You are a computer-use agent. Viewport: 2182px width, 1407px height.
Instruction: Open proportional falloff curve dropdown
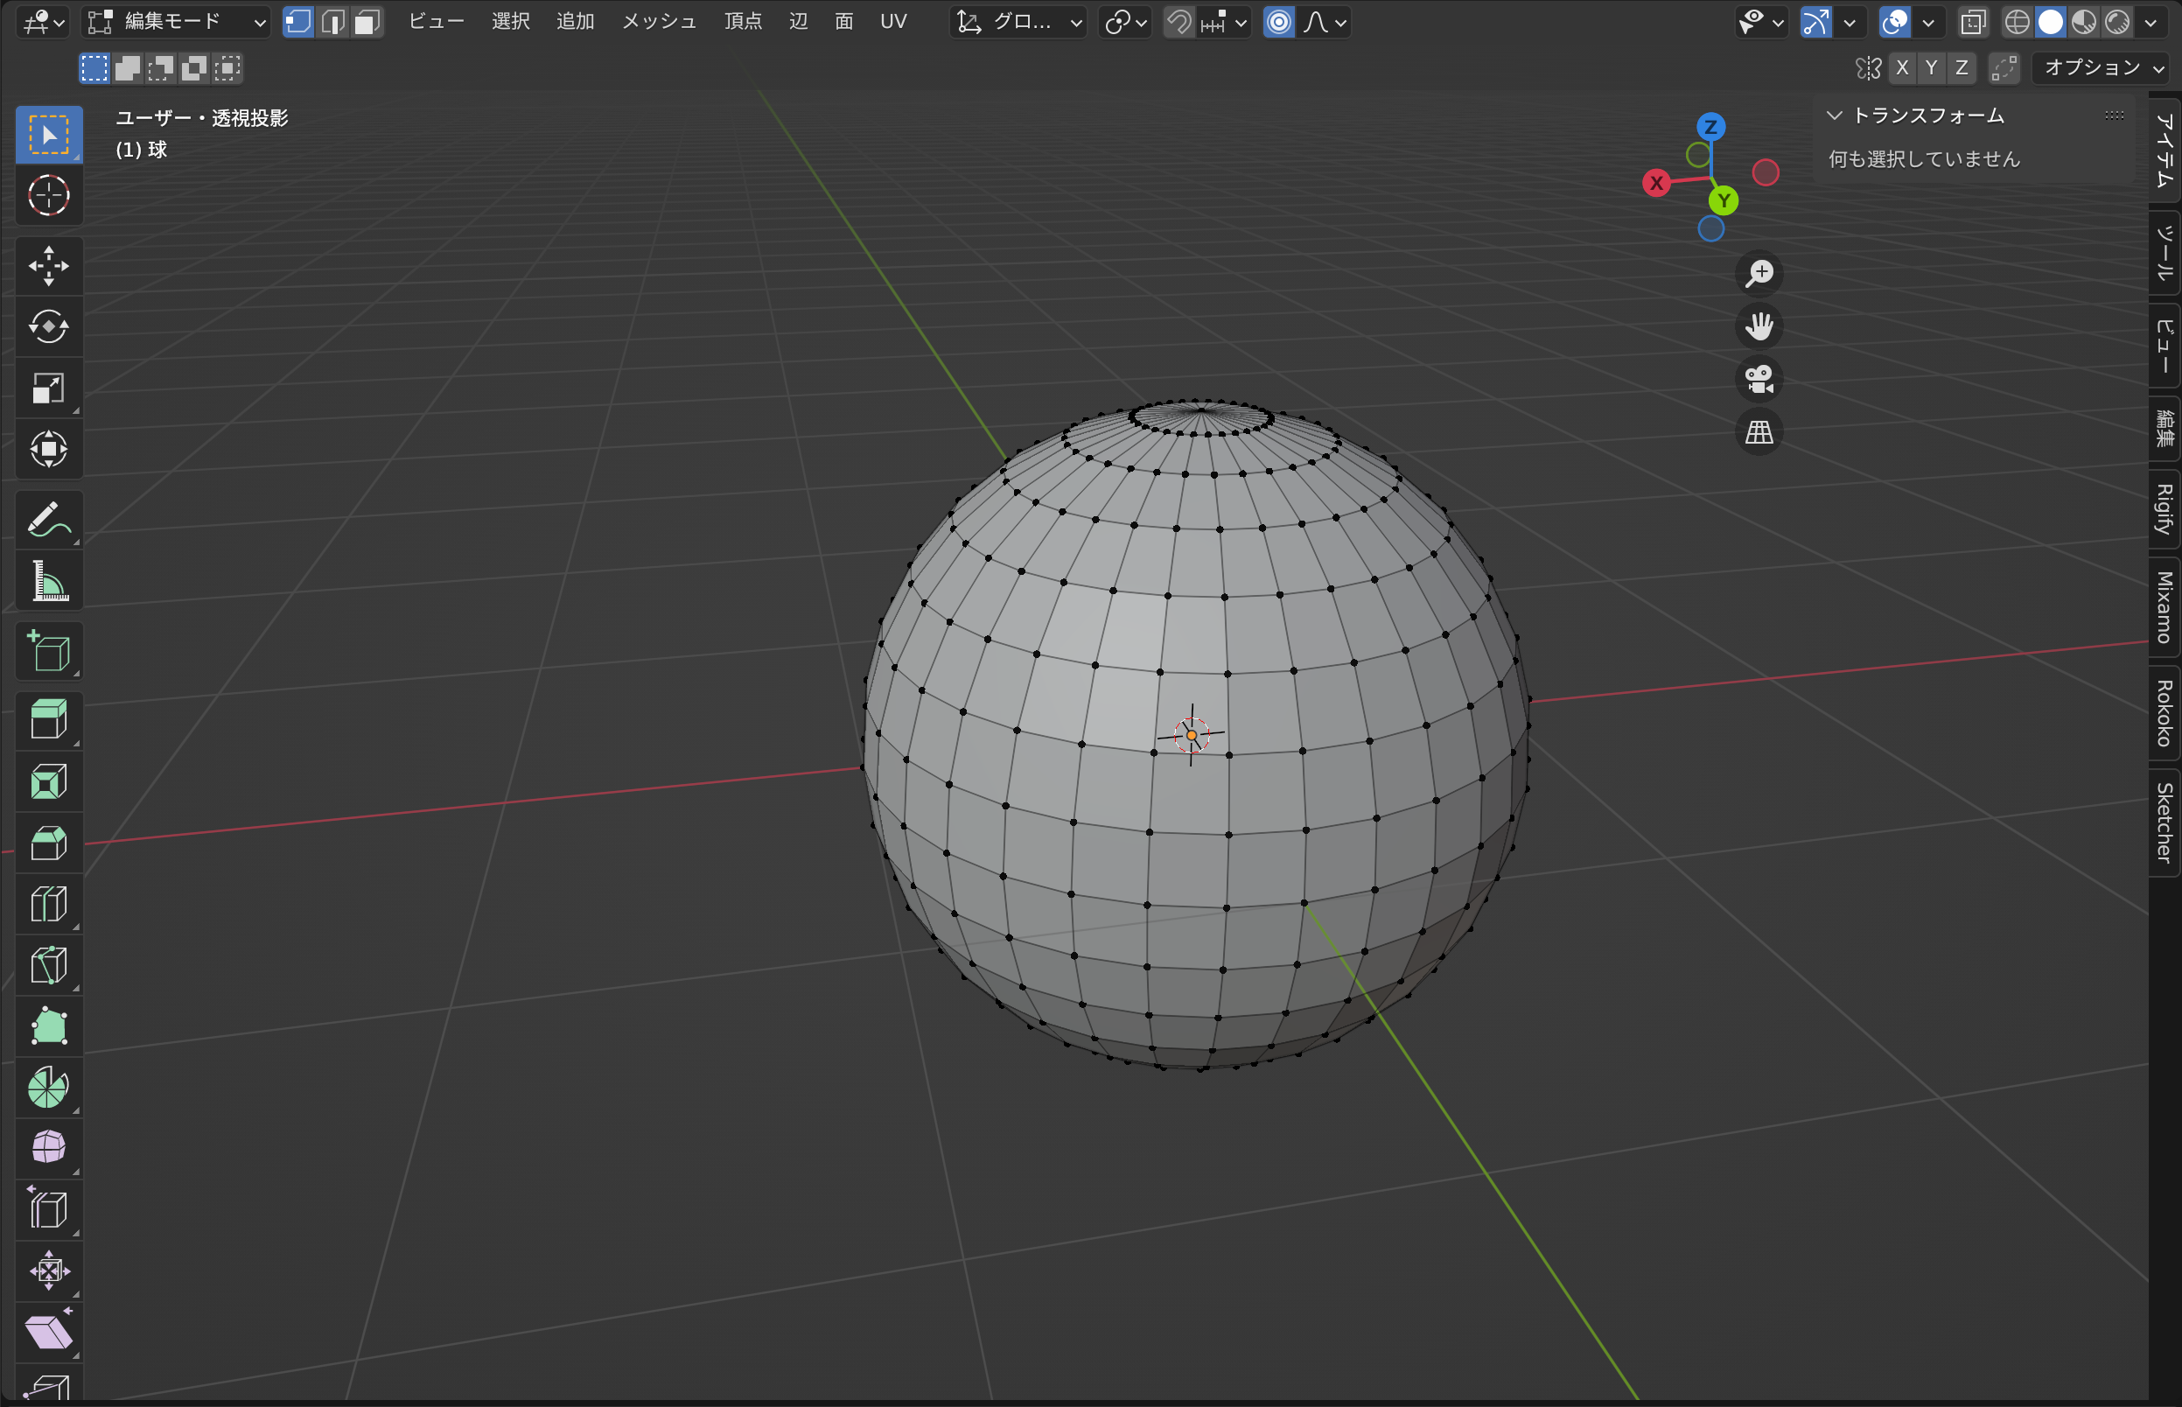tap(1325, 22)
